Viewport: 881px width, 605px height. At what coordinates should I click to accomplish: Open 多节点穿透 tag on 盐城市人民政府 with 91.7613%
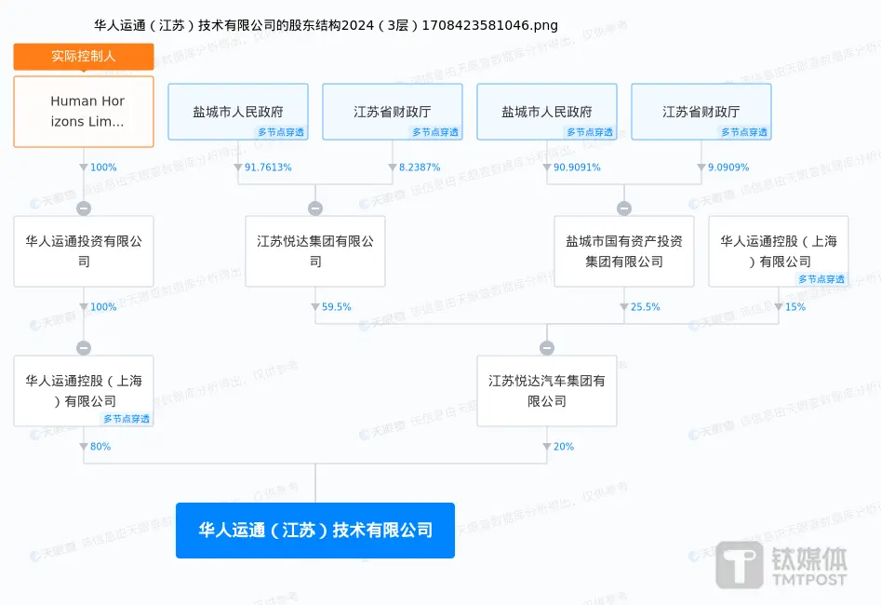pyautogui.click(x=281, y=132)
